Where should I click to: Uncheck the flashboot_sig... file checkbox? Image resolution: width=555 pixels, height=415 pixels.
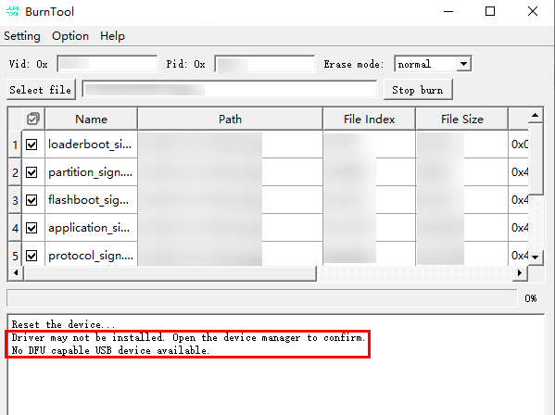click(x=32, y=200)
